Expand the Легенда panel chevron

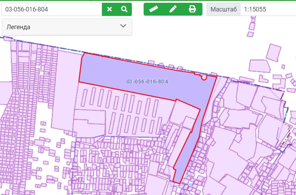[x=123, y=26]
